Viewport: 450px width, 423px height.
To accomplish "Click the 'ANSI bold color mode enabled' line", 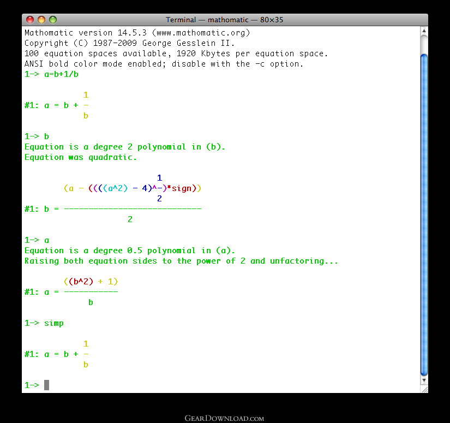I will pos(164,64).
